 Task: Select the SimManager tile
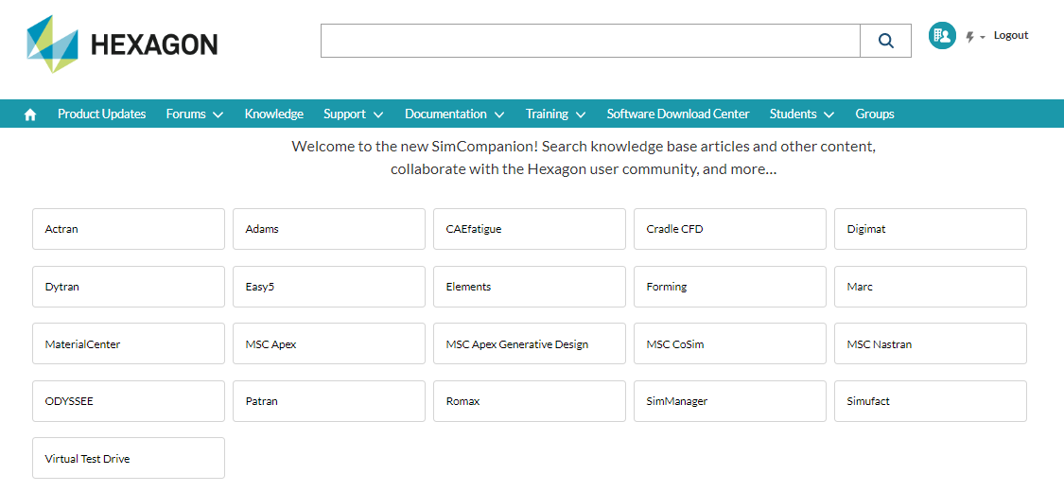[x=730, y=401]
